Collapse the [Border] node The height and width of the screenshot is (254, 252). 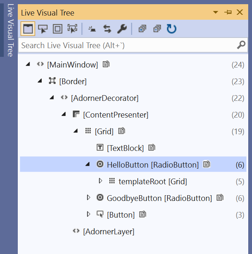[40, 81]
